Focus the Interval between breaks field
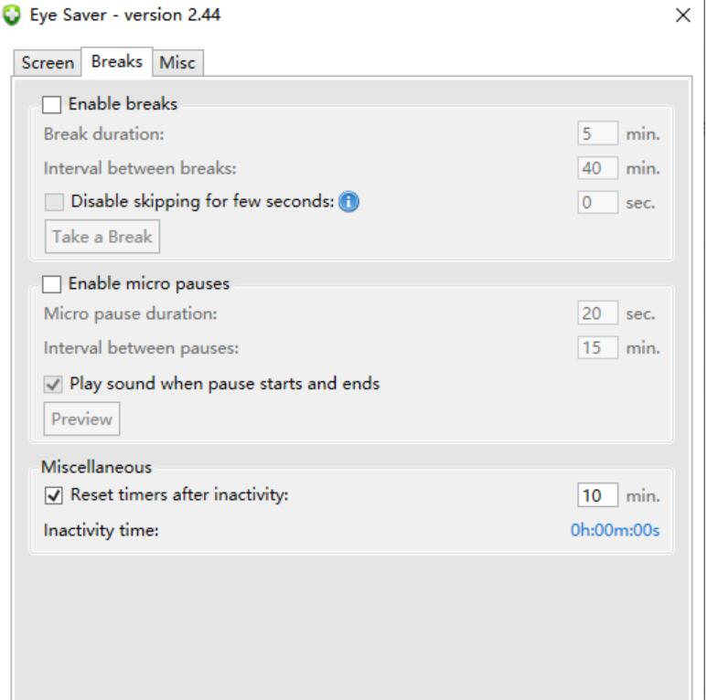Viewport: 707px width, 700px height. [x=597, y=168]
